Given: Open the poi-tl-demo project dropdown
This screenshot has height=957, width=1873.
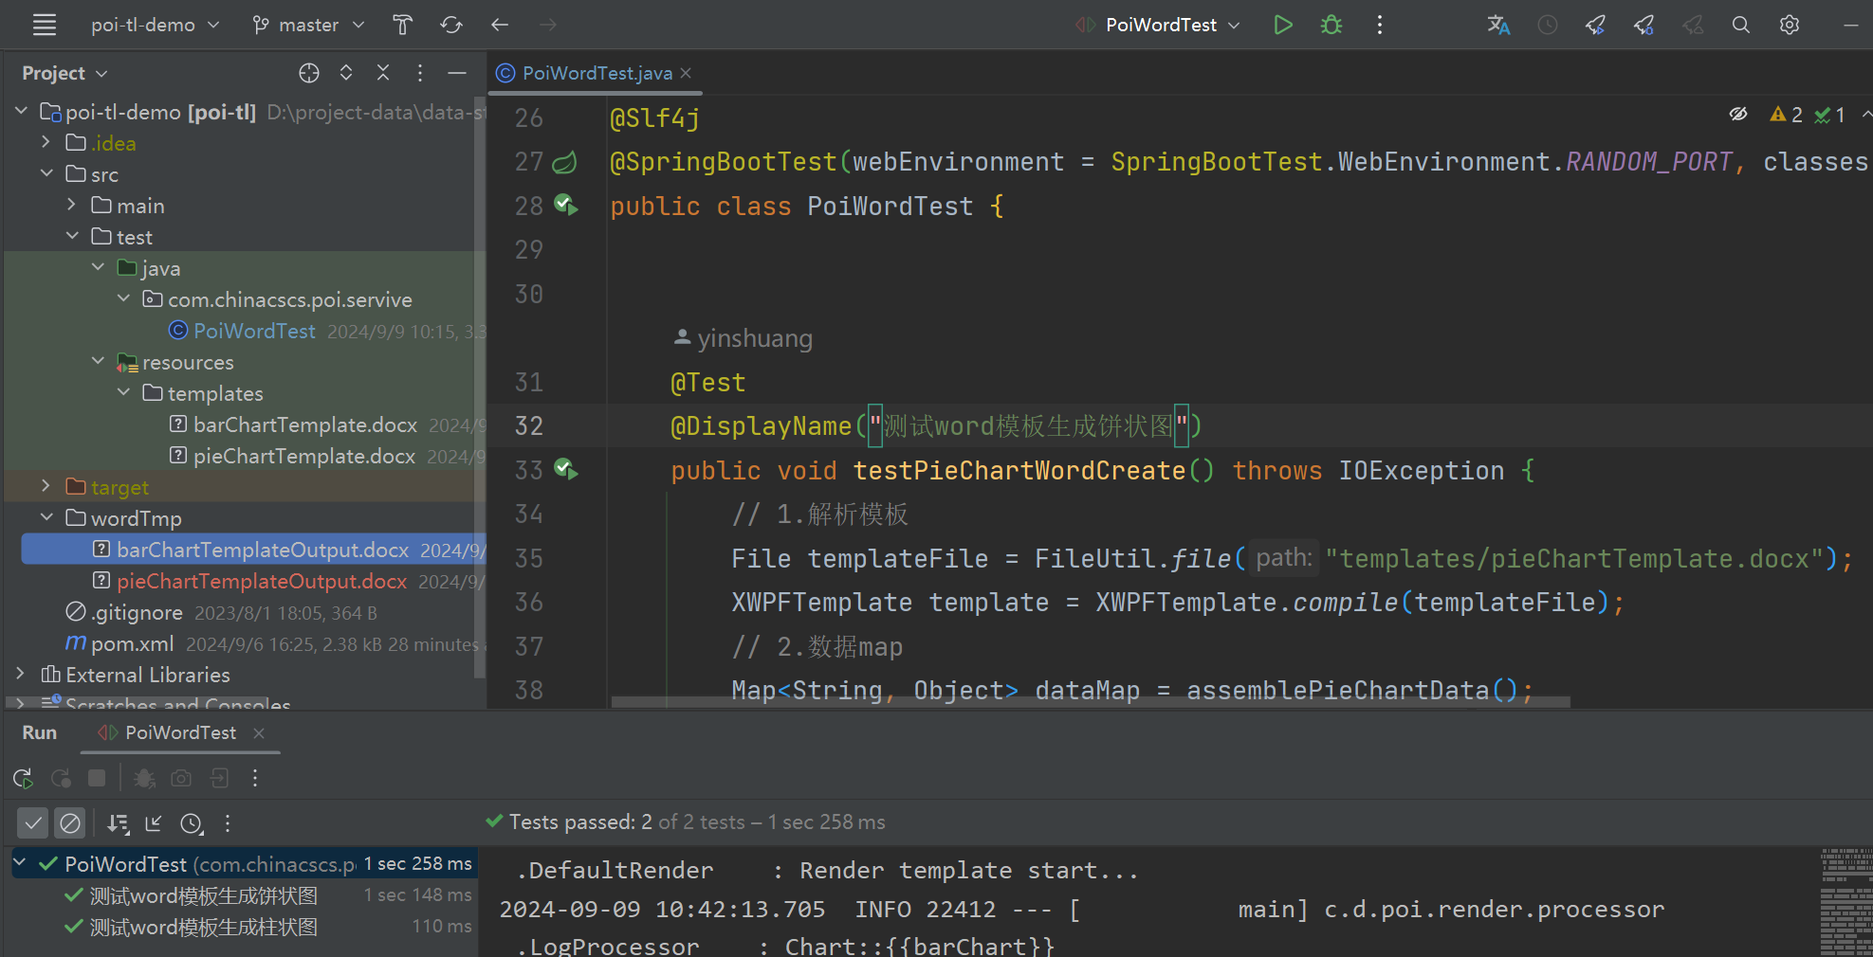Looking at the screenshot, I should point(155,25).
